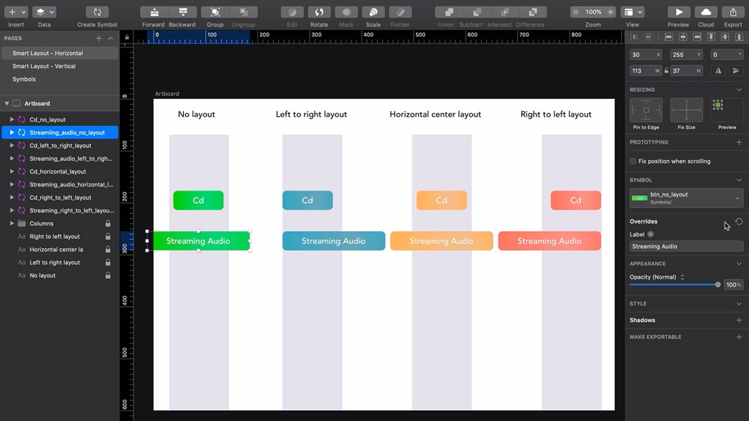Enable Fix position when scrolling

pyautogui.click(x=633, y=161)
